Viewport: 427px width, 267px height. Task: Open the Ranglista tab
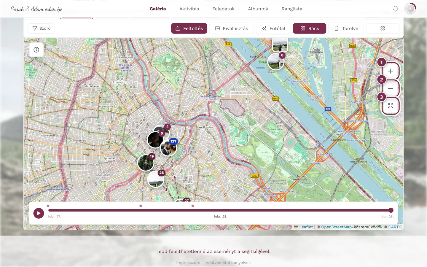292,9
